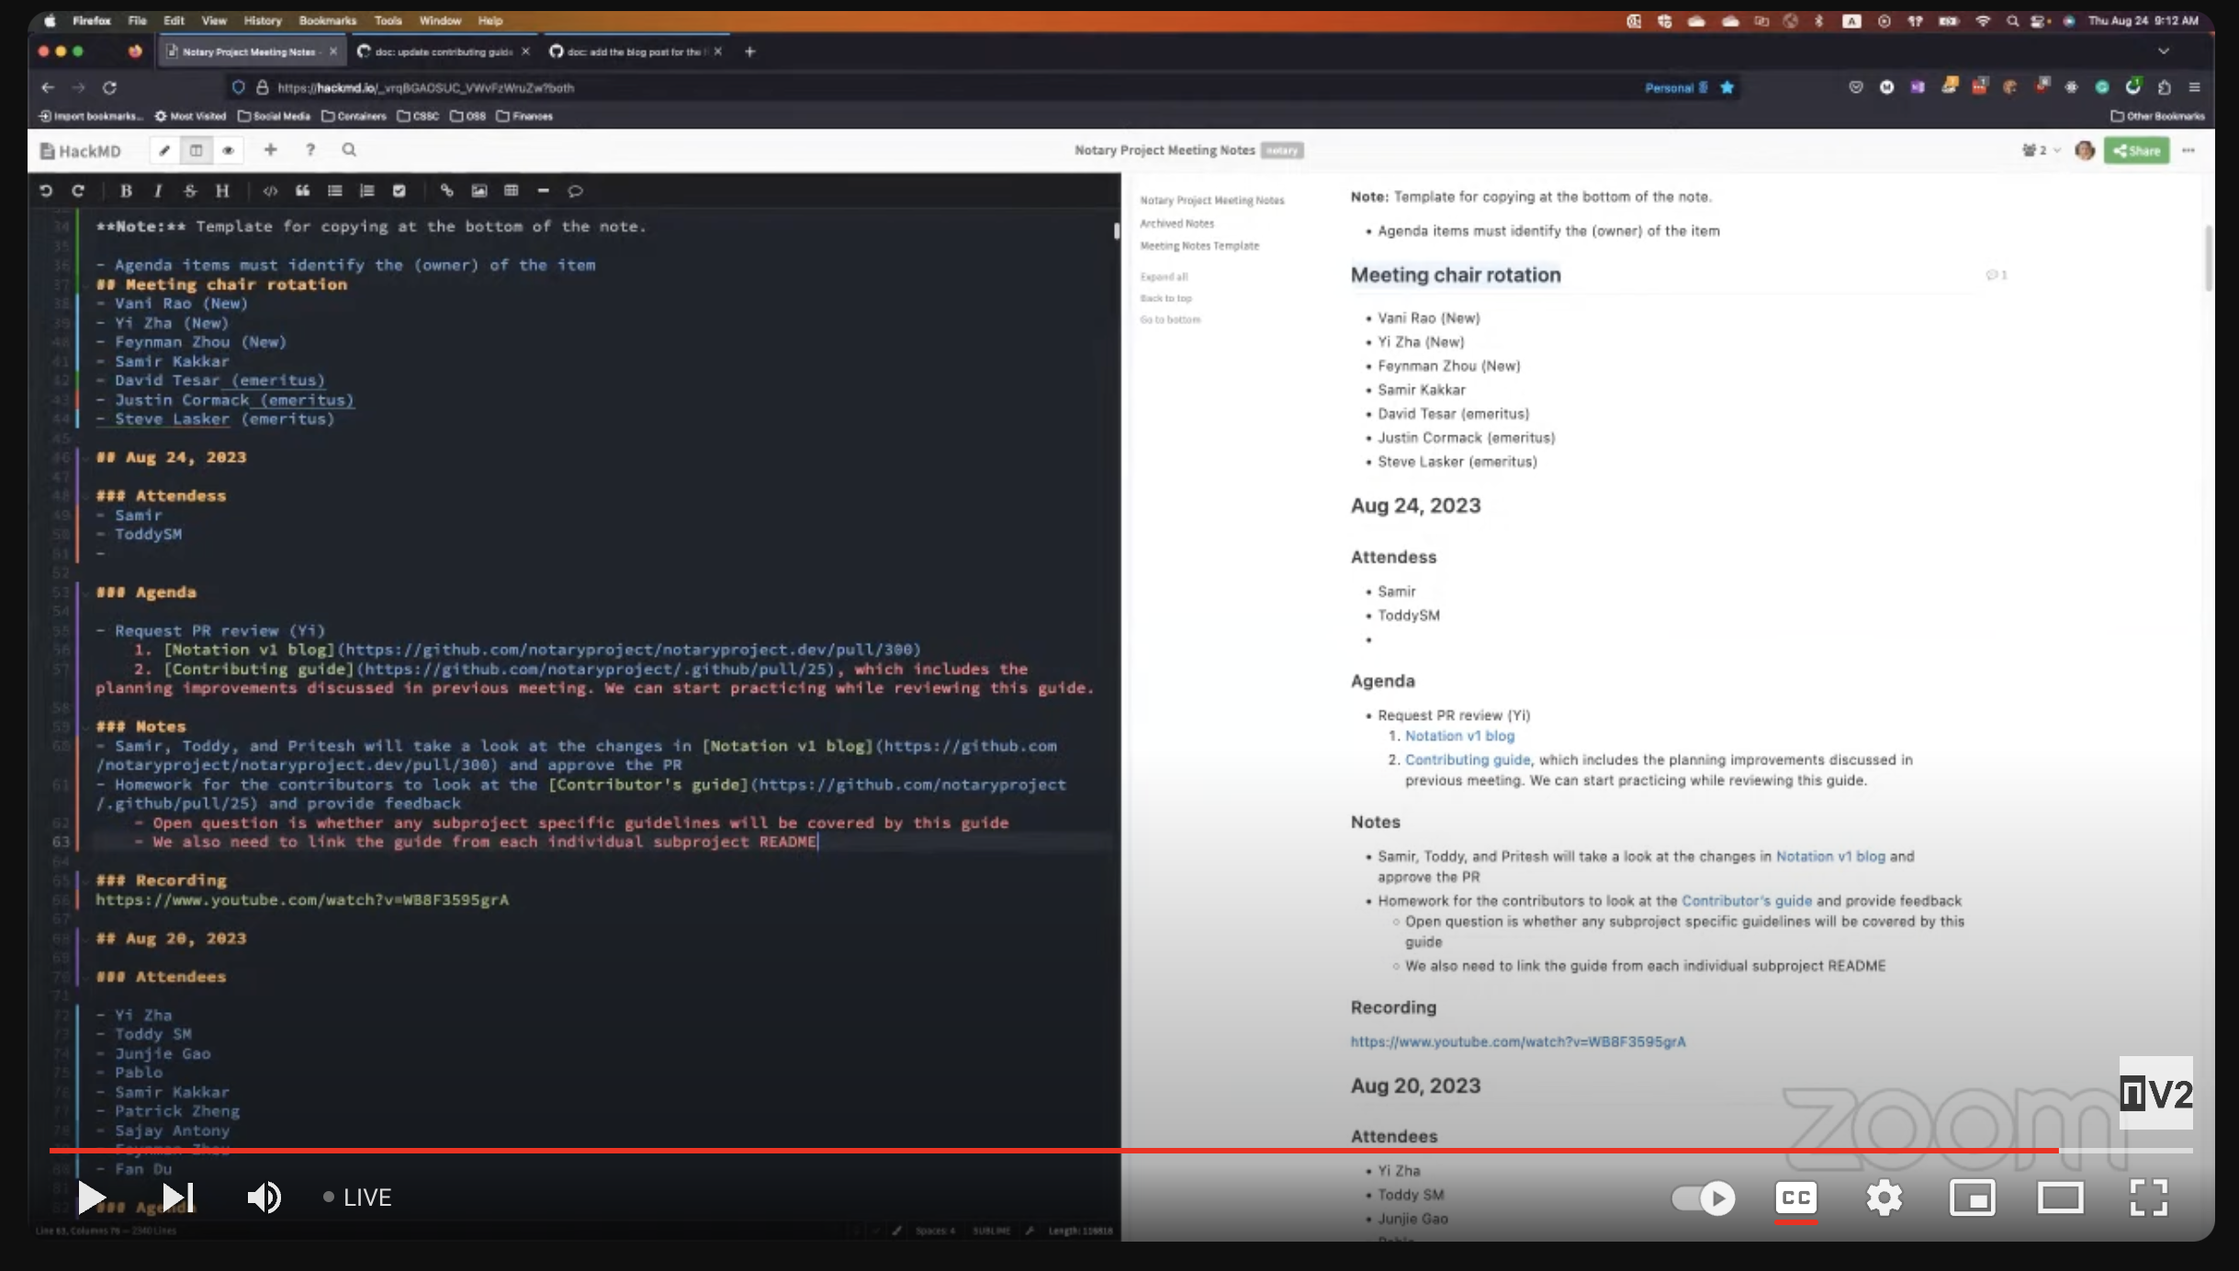Play the video
The image size is (2239, 1271).
[x=91, y=1198]
